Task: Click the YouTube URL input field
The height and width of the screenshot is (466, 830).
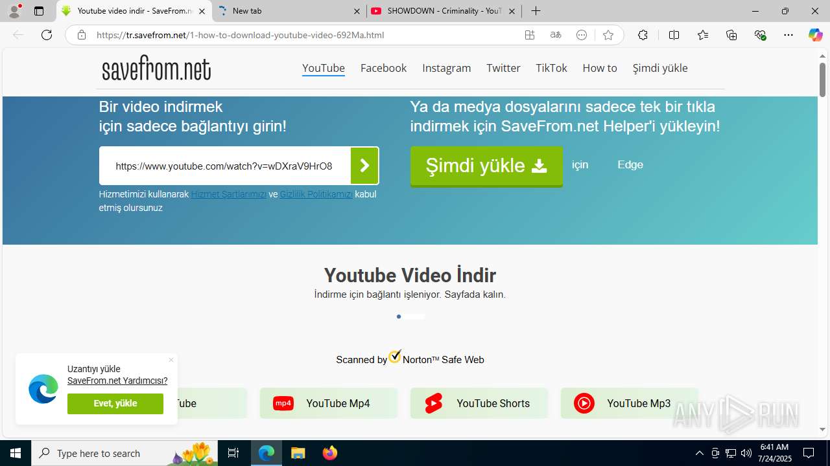Action: (224, 166)
